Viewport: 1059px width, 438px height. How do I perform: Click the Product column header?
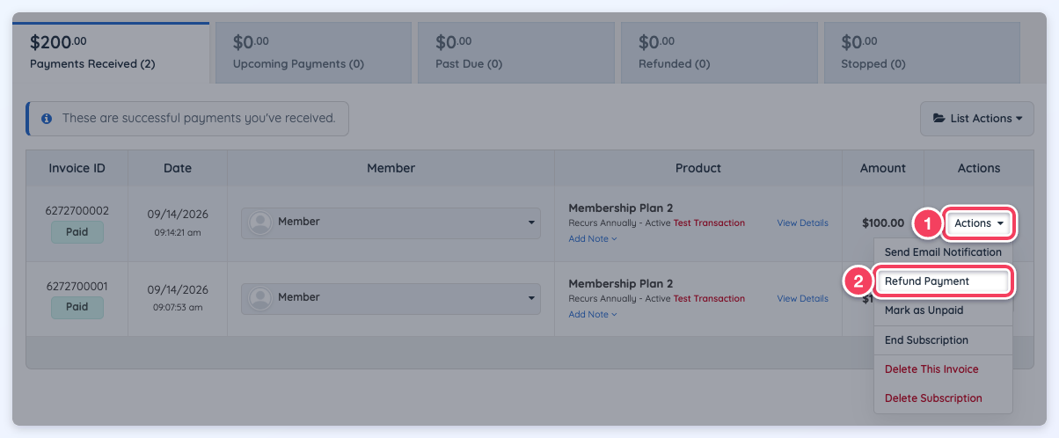click(x=698, y=168)
